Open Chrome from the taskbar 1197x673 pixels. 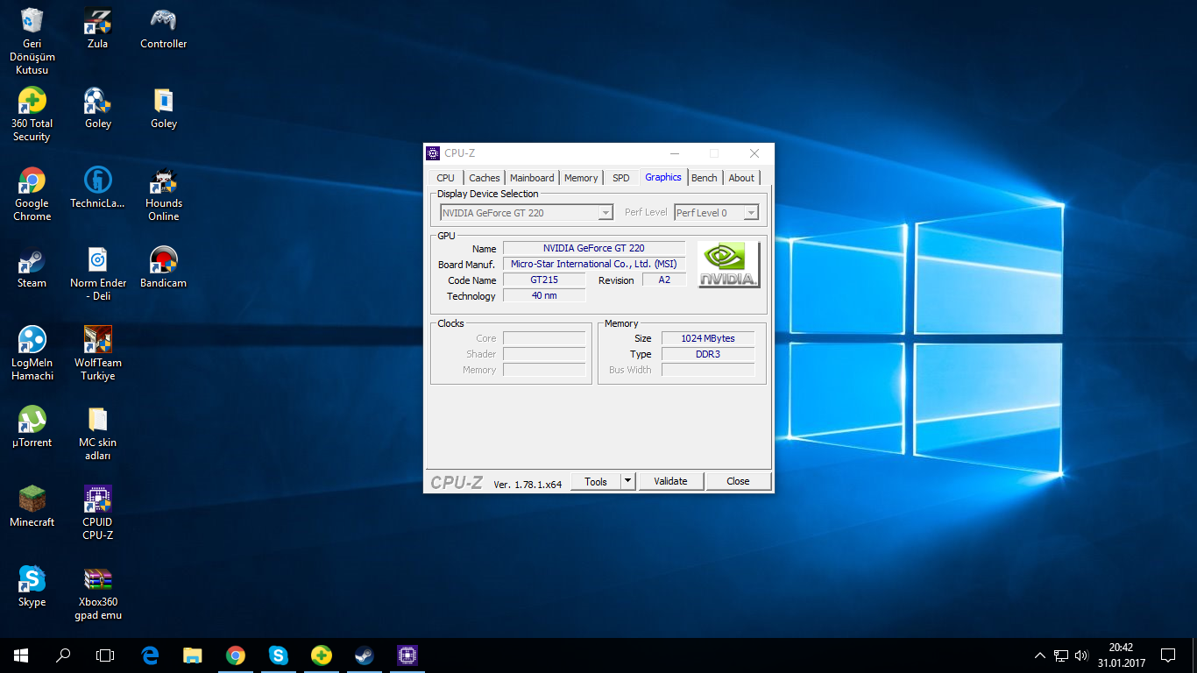[x=235, y=655]
